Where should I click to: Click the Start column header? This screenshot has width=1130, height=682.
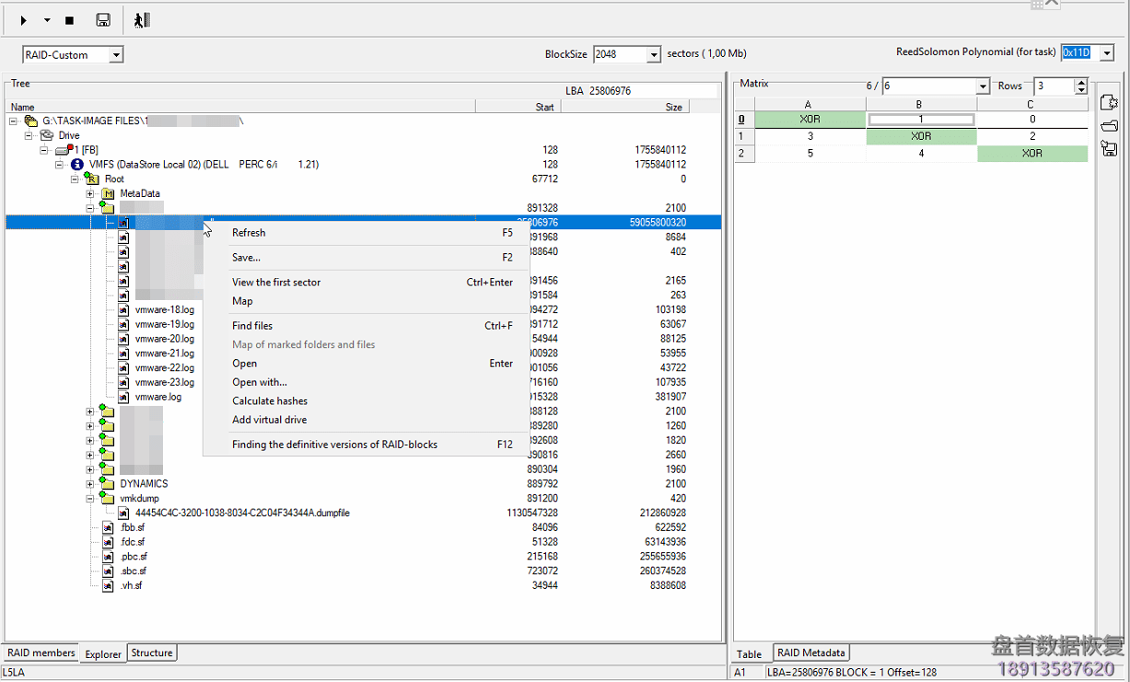[x=518, y=107]
